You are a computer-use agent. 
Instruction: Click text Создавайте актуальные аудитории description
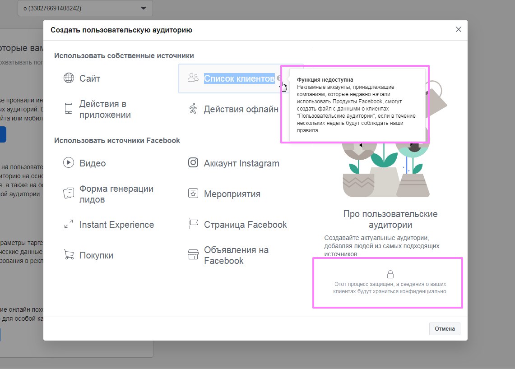pyautogui.click(x=382, y=246)
